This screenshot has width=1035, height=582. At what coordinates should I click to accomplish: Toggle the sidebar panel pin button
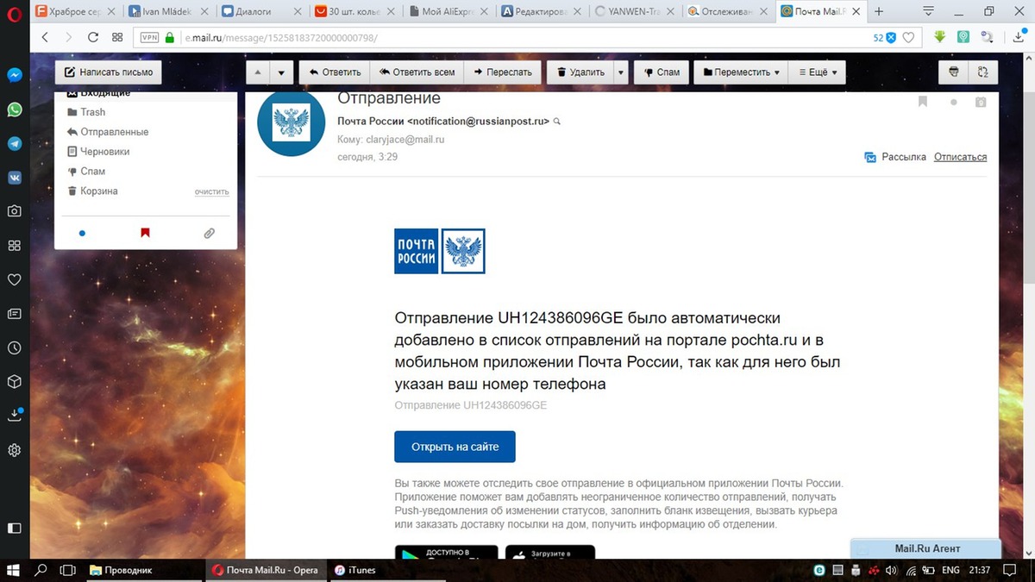15,528
